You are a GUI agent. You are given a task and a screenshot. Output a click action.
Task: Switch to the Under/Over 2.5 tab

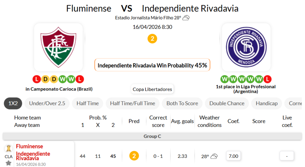pos(47,103)
